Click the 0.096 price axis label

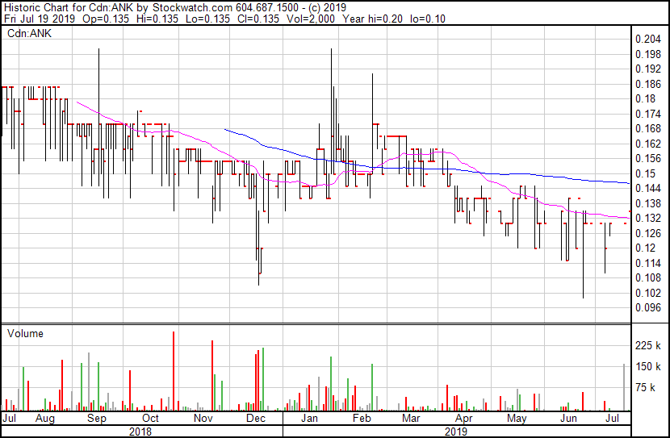[647, 308]
